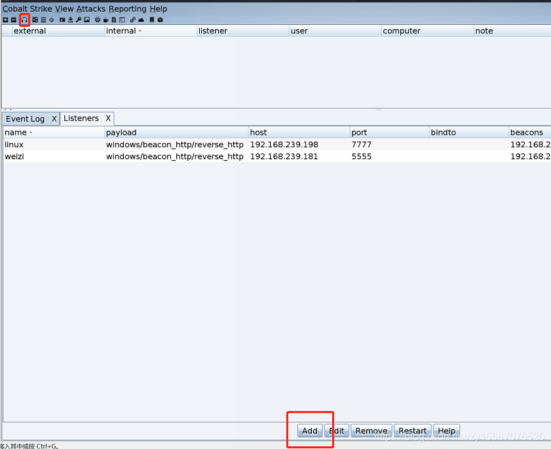551x449 pixels.
Task: Click host 192.168.239.198
Action: click(x=284, y=145)
